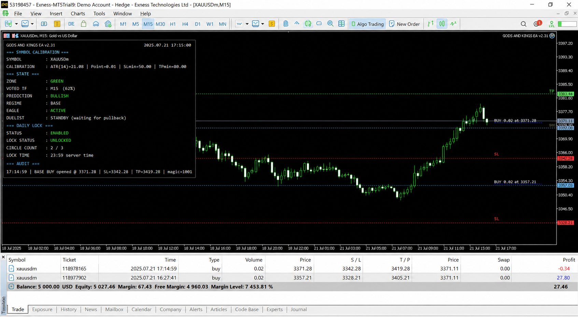Viewport: 578px width, 317px height.
Task: Switch to the History tab
Action: (x=69, y=309)
